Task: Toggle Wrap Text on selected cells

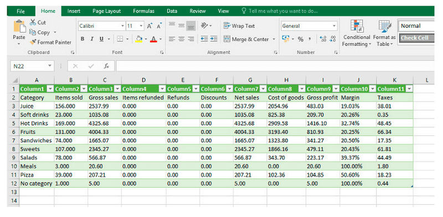Action: 239,25
